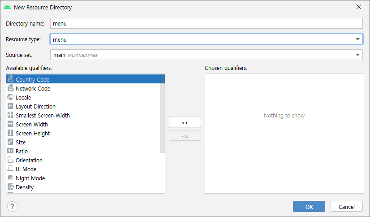
Task: Click the Screen Width icon
Action: coord(10,124)
